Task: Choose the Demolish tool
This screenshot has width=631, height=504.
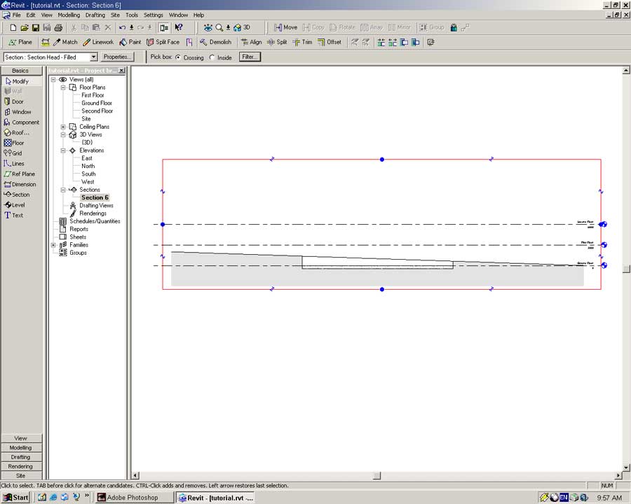Action: coord(215,42)
